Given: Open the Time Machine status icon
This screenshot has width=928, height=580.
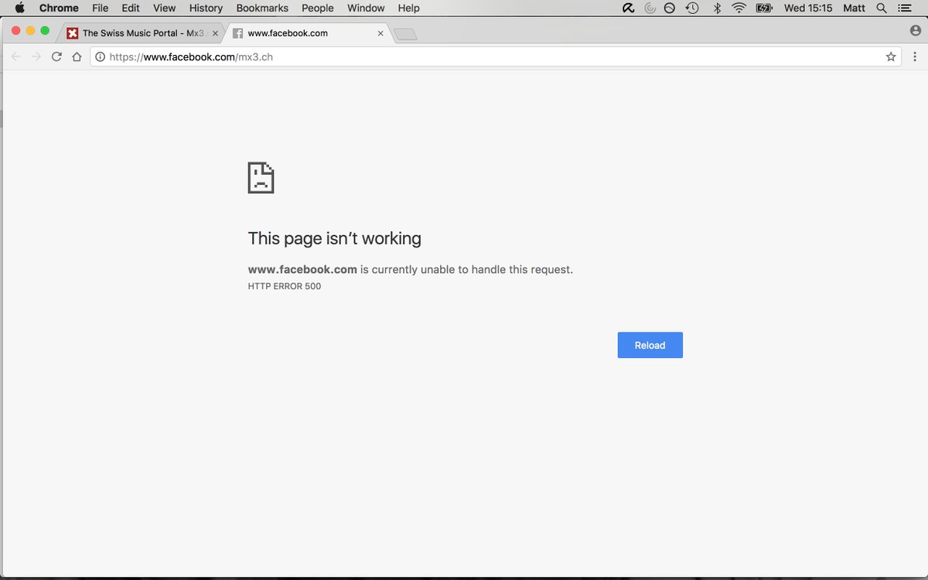Looking at the screenshot, I should pos(692,8).
